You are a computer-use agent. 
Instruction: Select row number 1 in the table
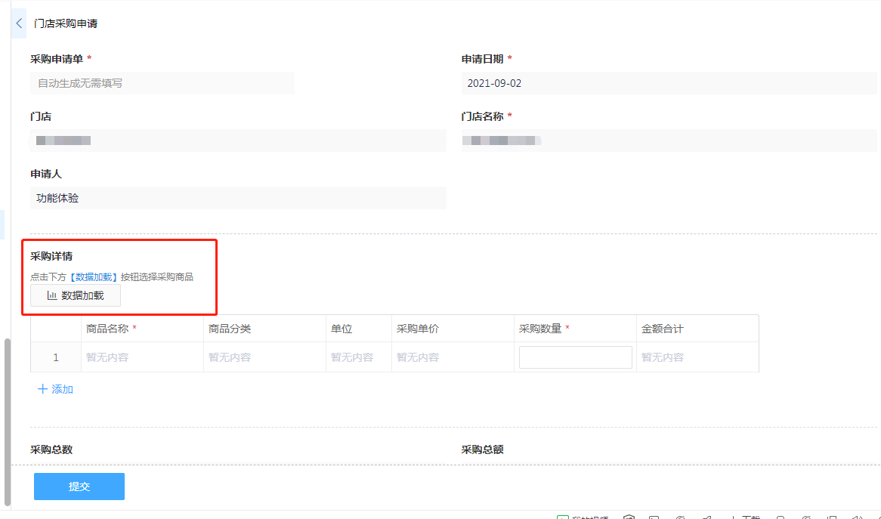56,357
